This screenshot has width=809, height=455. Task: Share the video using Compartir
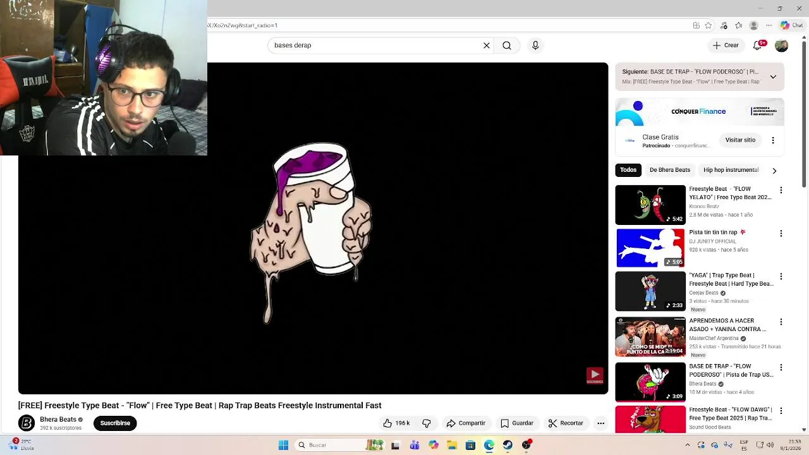(x=466, y=423)
